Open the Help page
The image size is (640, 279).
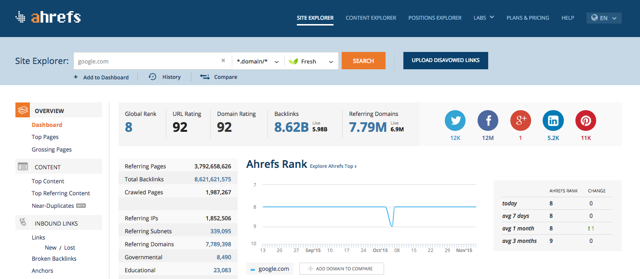[568, 18]
